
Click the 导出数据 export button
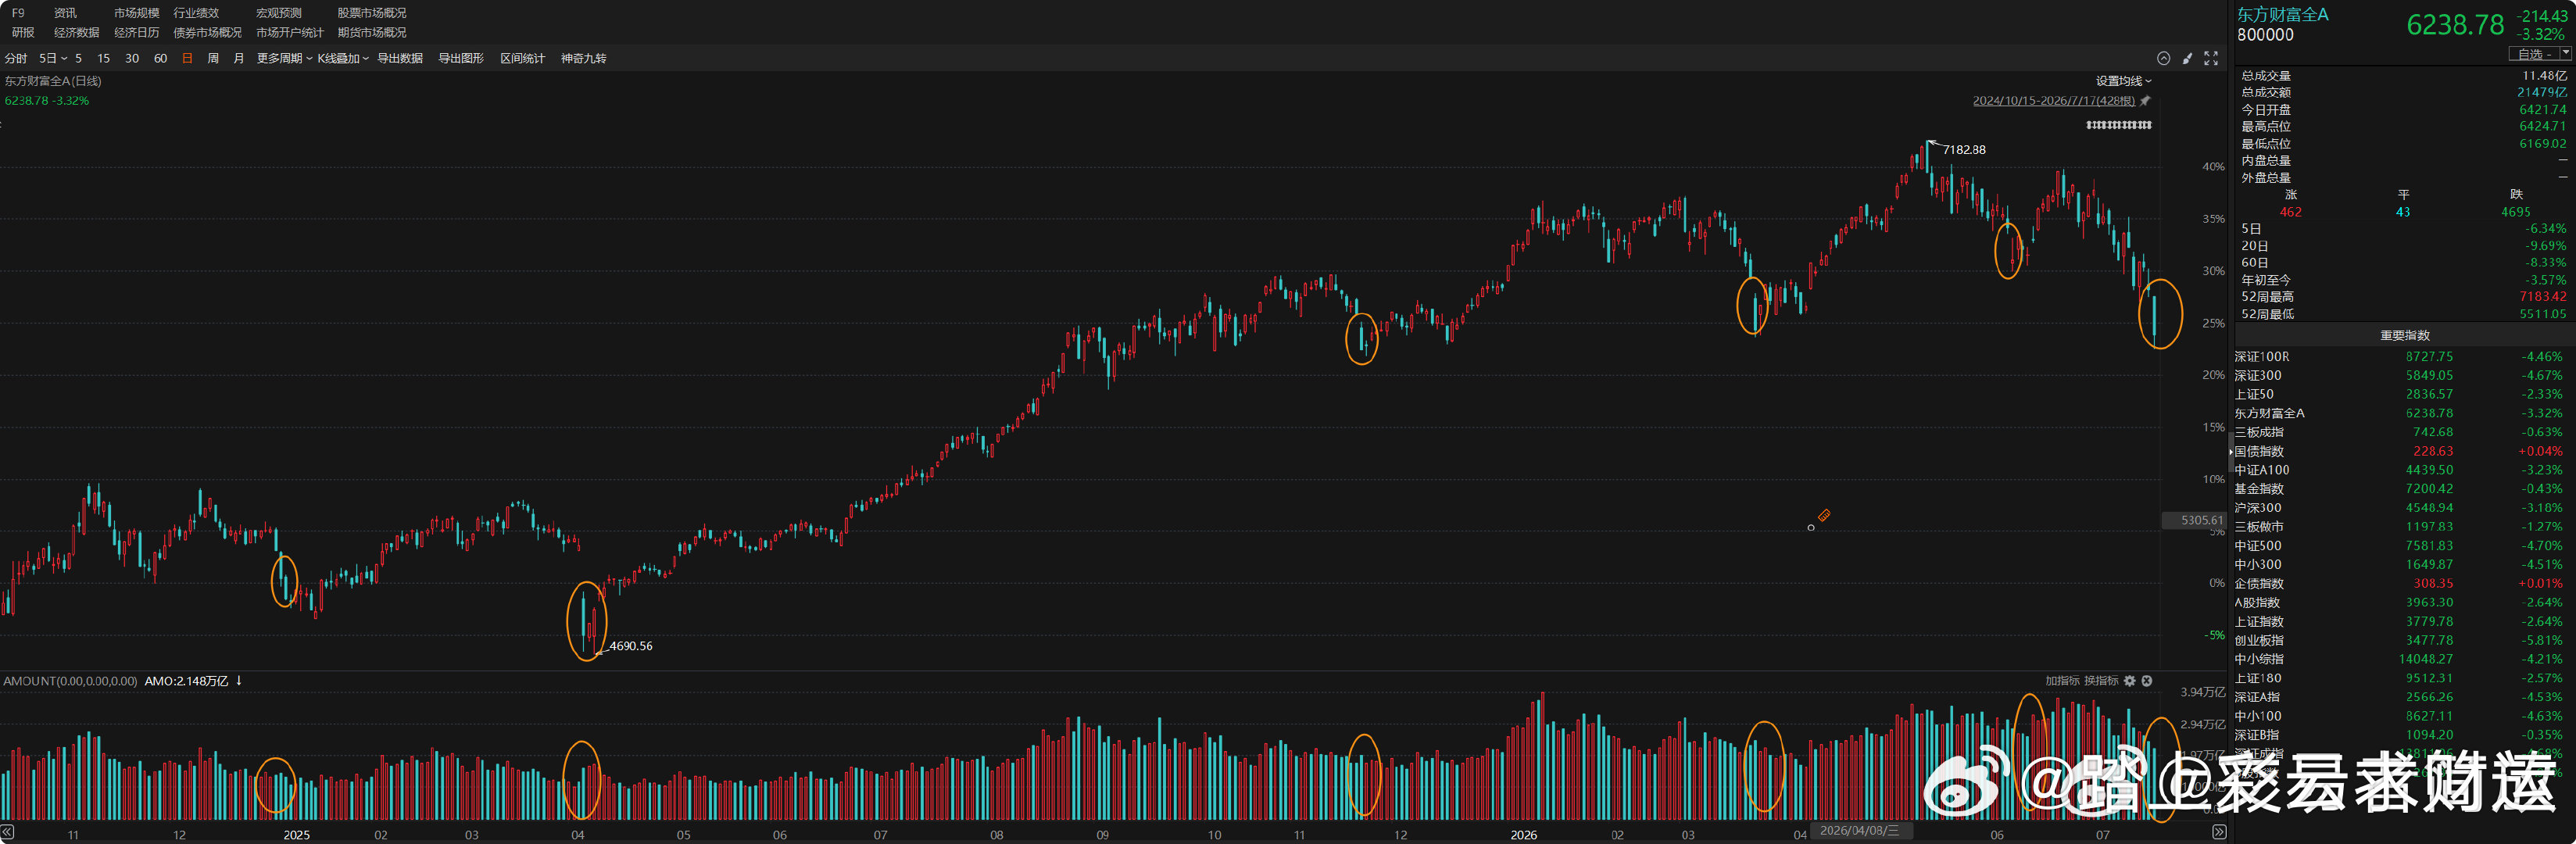(400, 59)
